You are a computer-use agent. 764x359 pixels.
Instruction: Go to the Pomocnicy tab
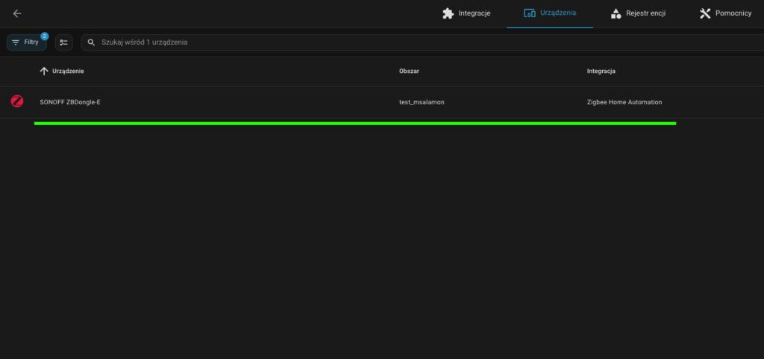pyautogui.click(x=734, y=13)
